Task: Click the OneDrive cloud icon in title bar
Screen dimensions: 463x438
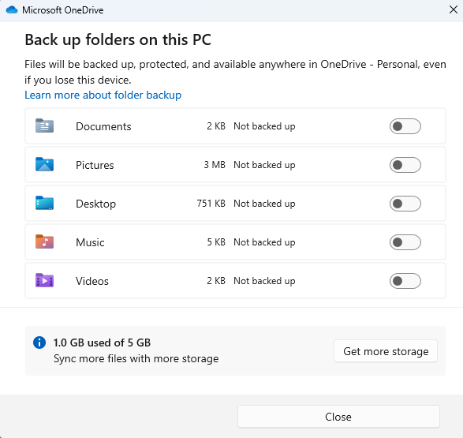Action: pyautogui.click(x=12, y=10)
